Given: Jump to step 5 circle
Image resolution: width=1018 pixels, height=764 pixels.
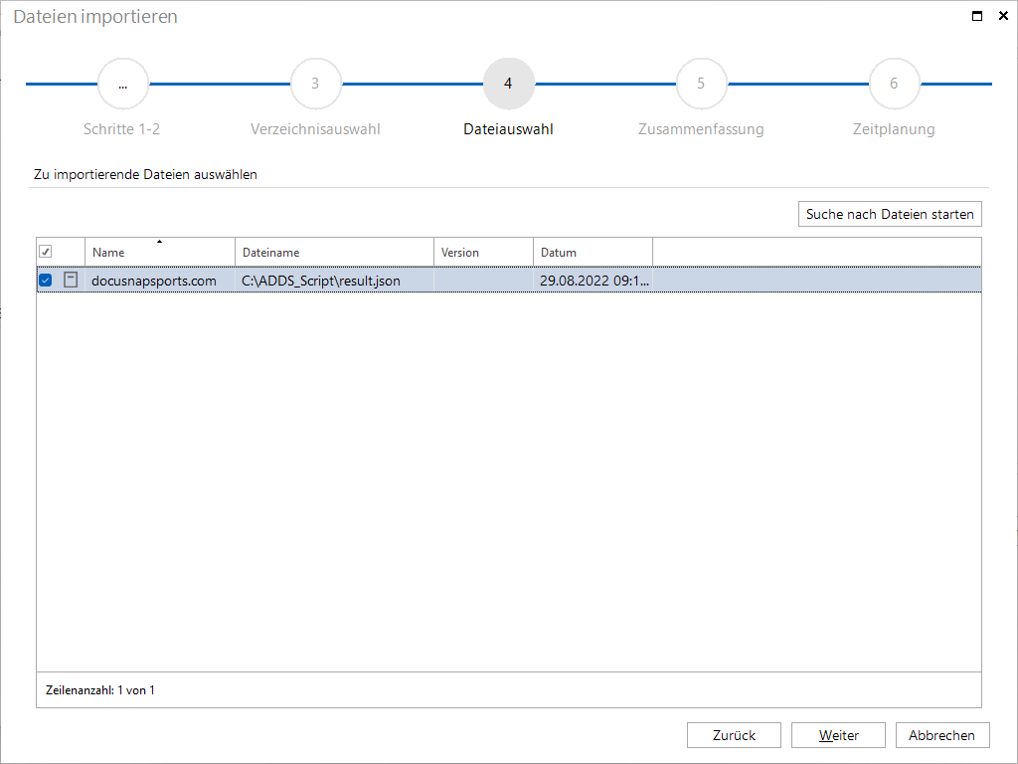Looking at the screenshot, I should click(701, 84).
